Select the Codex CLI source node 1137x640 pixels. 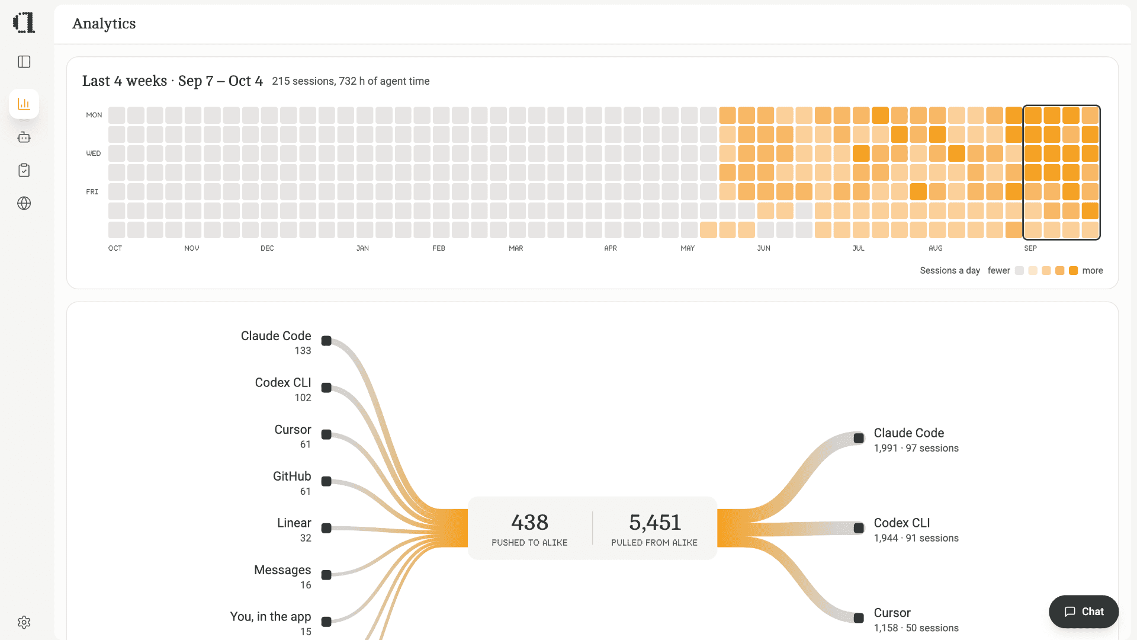pos(326,388)
